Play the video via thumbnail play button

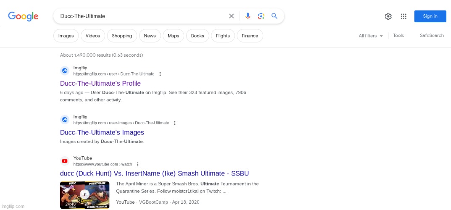coord(84,194)
